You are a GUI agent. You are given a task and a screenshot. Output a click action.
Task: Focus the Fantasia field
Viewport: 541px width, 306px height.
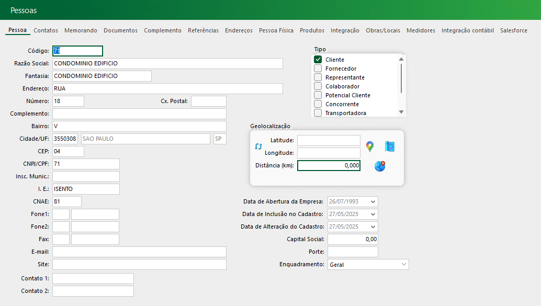coord(102,76)
